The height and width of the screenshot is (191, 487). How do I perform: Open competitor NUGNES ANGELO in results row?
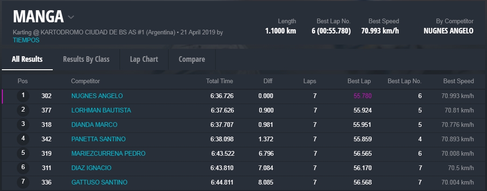click(97, 96)
